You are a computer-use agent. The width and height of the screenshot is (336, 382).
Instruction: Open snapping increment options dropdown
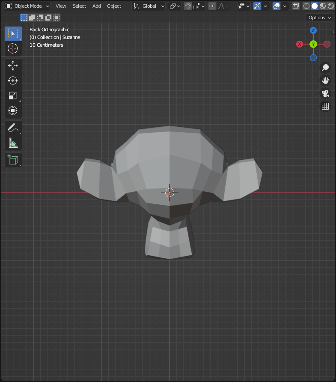coord(199,6)
